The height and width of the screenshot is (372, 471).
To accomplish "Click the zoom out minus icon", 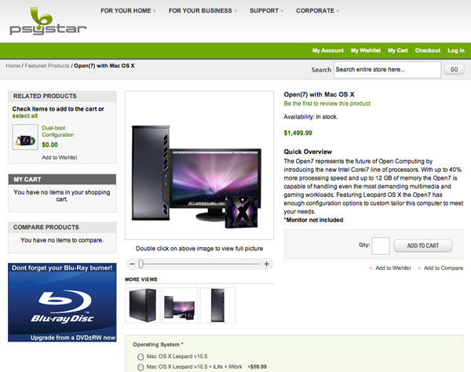I will coord(132,264).
